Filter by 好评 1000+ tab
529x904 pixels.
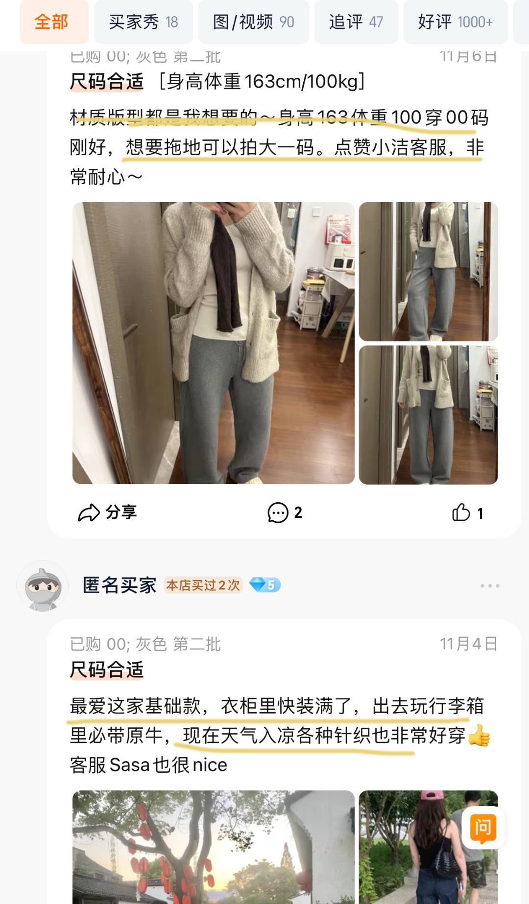tap(456, 22)
